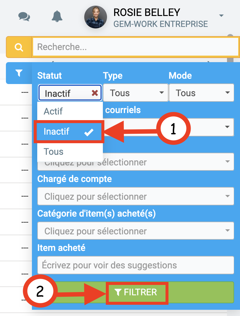The image size is (240, 316).
Task: Open the Chargé de compte selector
Action: [135, 196]
